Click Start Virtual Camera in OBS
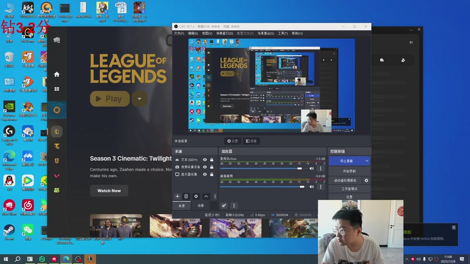Screen dimensions: 470x264 (x=345, y=181)
